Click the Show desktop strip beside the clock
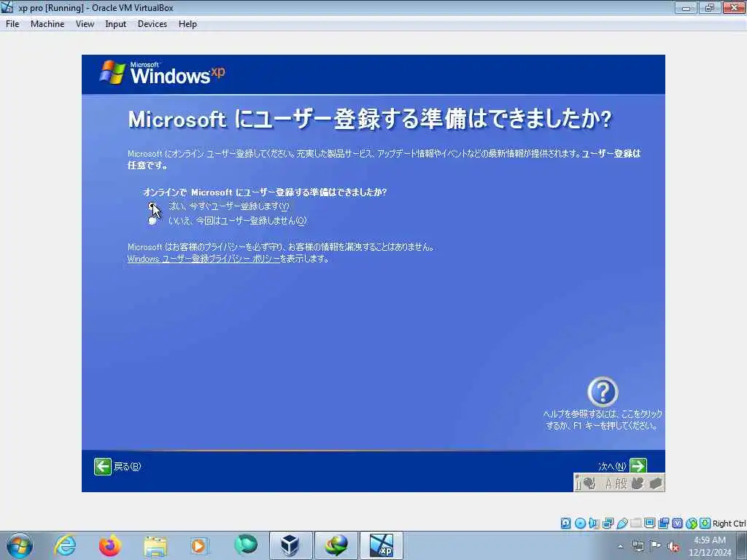This screenshot has width=747, height=560. [742, 545]
